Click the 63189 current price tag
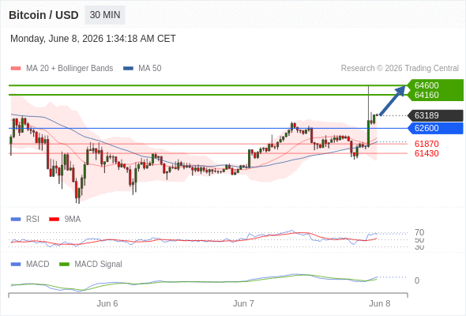Image resolution: width=466 pixels, height=316 pixels. coord(435,115)
